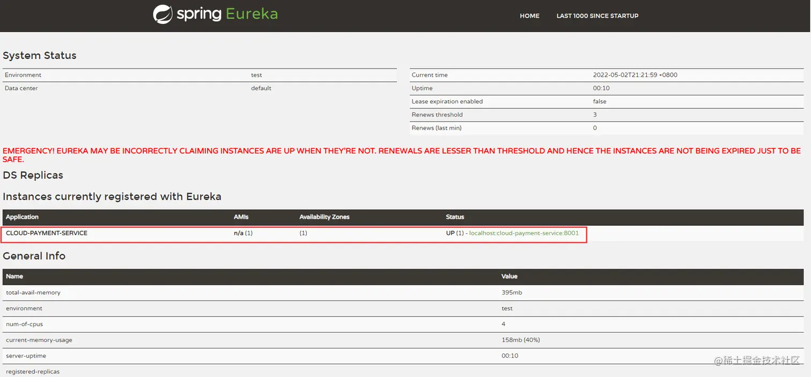This screenshot has width=811, height=377.
Task: Click the Status column header
Action: [x=455, y=217]
